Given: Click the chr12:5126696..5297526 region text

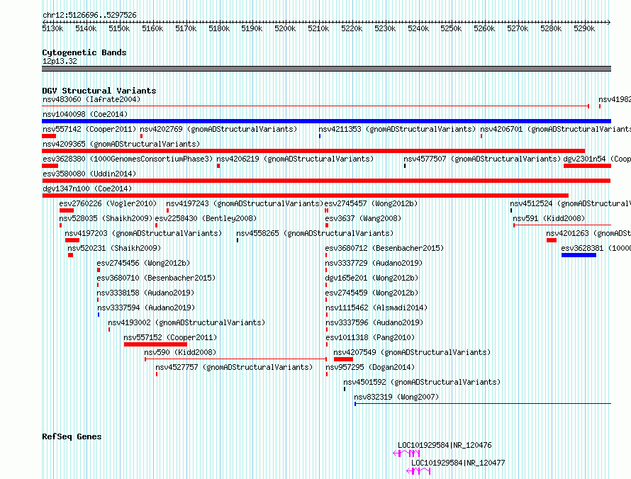Looking at the screenshot, I should [x=89, y=16].
